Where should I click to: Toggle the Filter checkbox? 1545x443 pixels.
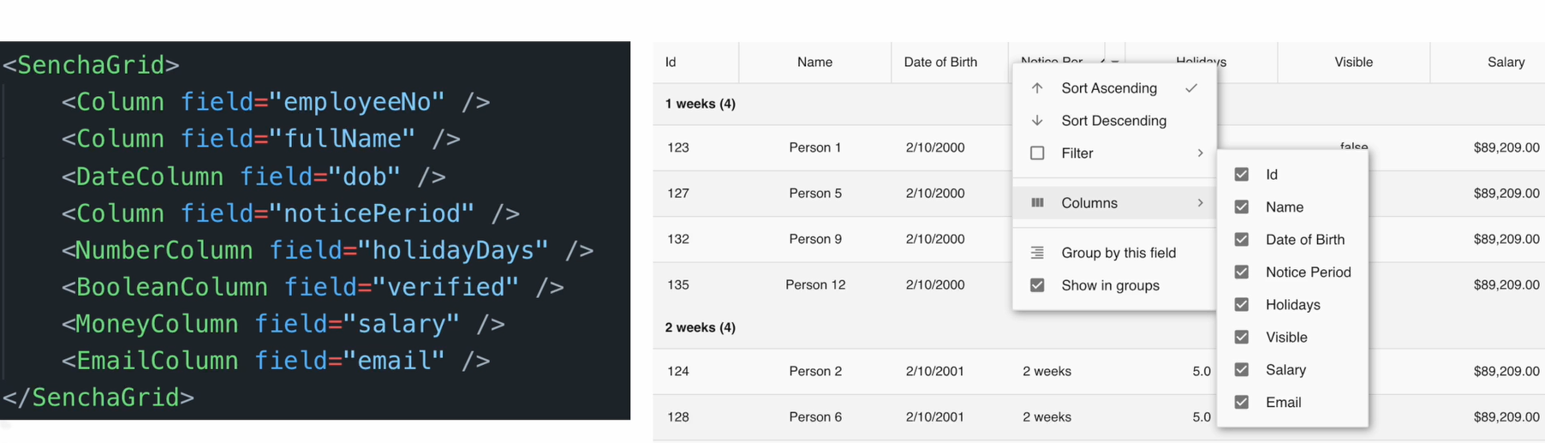(x=1037, y=153)
